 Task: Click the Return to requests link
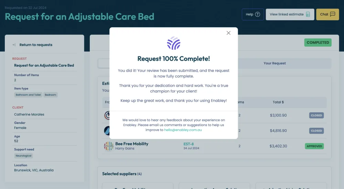pos(36,45)
